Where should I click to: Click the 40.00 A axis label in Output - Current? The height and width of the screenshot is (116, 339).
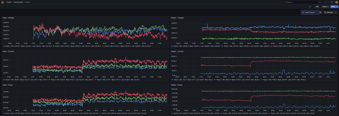coord(174,56)
